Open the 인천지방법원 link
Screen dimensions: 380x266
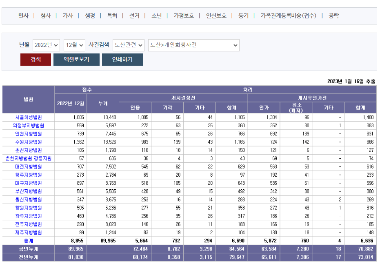point(28,134)
